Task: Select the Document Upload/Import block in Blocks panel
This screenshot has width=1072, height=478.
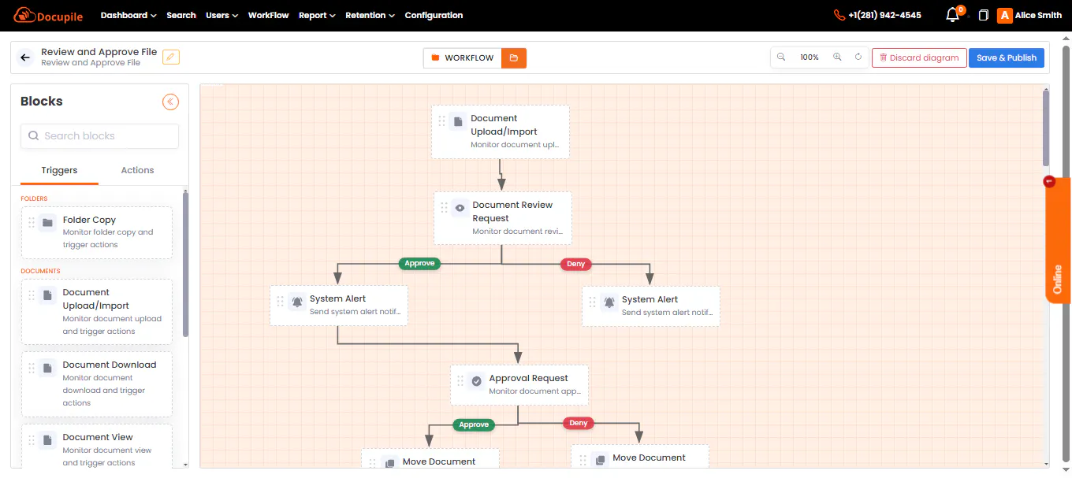Action: (x=97, y=312)
